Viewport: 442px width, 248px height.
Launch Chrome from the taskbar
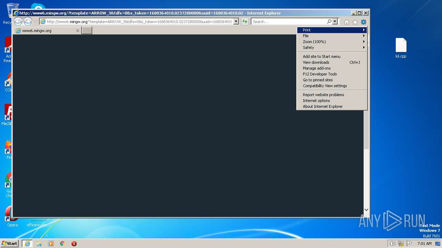pos(63,244)
